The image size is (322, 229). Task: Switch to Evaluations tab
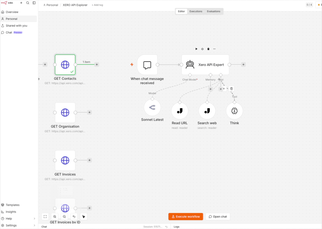point(213,11)
